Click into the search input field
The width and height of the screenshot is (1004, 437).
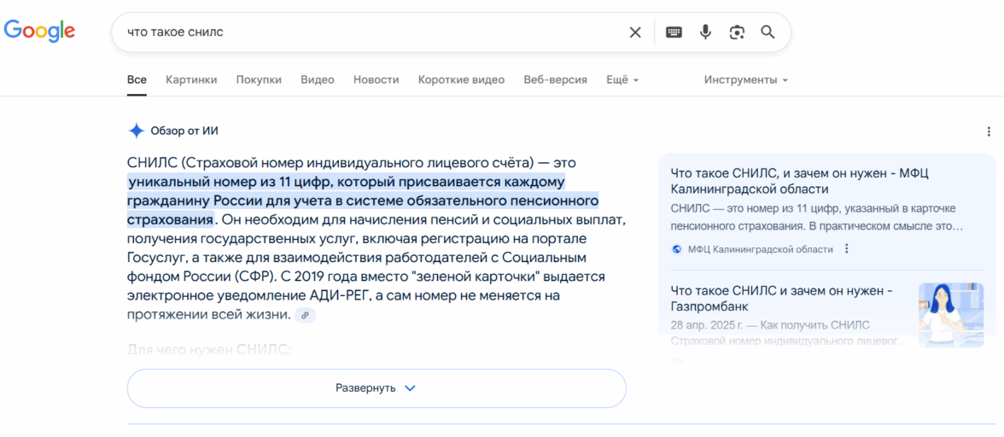(x=367, y=32)
